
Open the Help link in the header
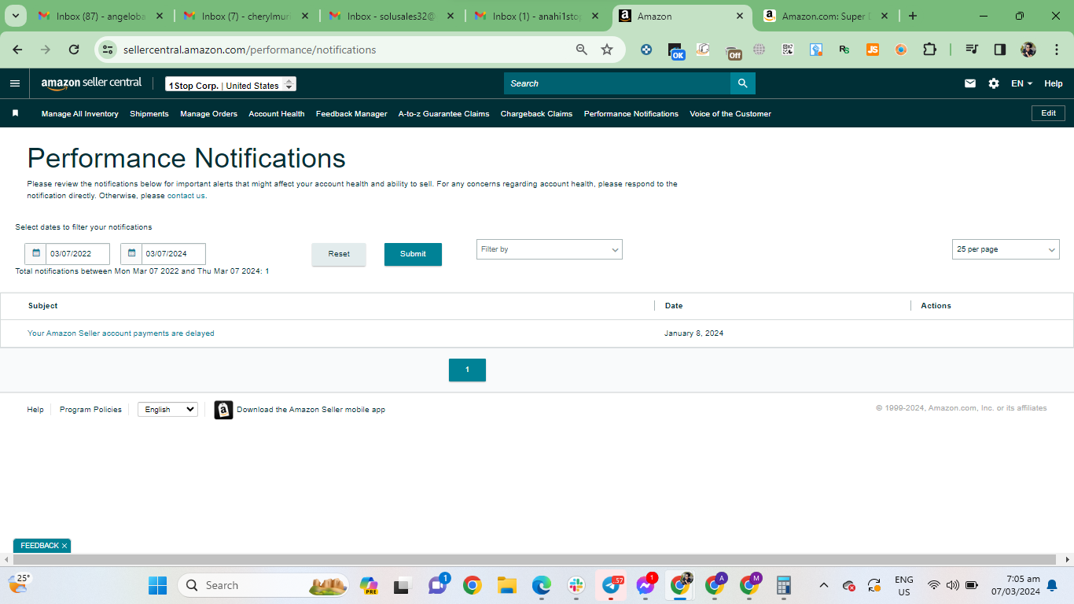1054,83
